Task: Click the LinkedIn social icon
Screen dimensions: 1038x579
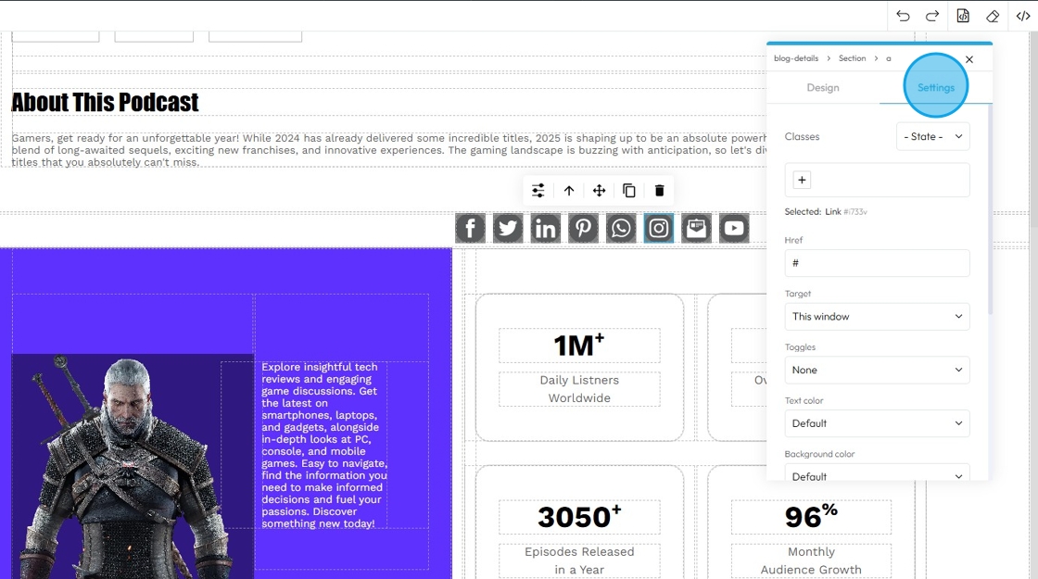Action: click(546, 228)
